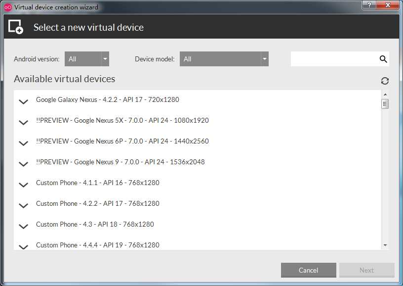This screenshot has width=403, height=286.
Task: Click the refresh available devices icon
Action: click(385, 81)
